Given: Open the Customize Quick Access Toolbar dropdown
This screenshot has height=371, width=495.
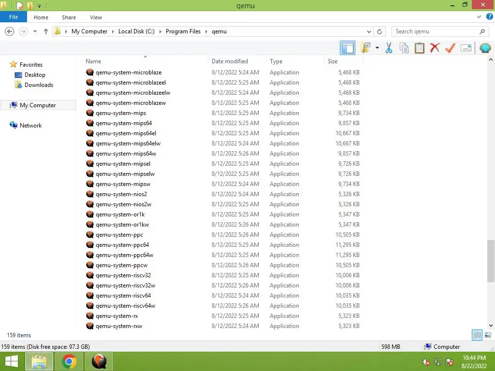Looking at the screenshot, I should point(40,6).
